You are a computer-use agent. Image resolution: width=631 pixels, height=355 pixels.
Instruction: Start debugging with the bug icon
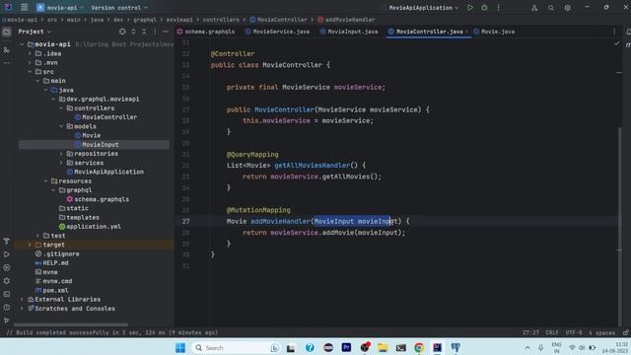point(484,8)
